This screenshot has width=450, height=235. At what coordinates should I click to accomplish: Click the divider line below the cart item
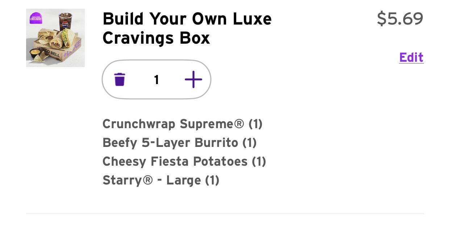(225, 213)
